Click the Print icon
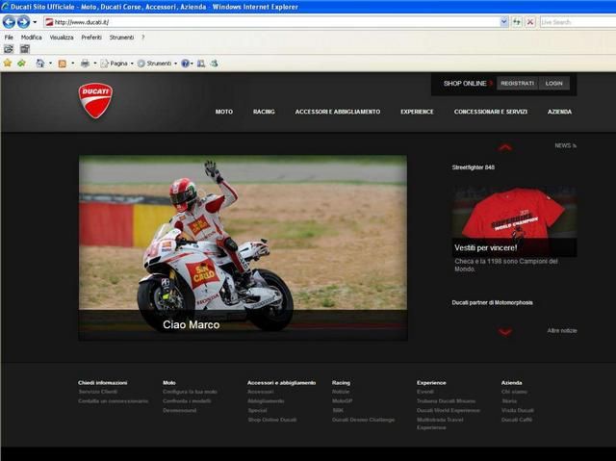 tap(85, 64)
